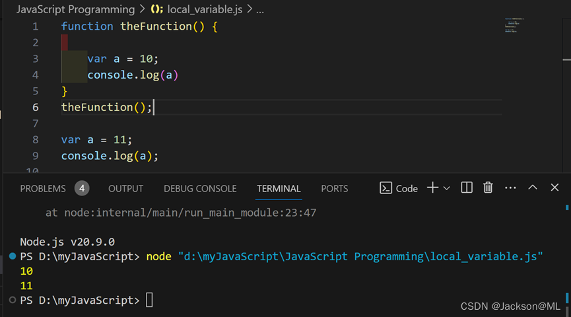Click the hollow circle beside the last prompt

pos(13,300)
